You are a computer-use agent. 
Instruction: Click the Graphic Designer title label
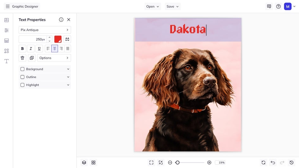pos(25,6)
